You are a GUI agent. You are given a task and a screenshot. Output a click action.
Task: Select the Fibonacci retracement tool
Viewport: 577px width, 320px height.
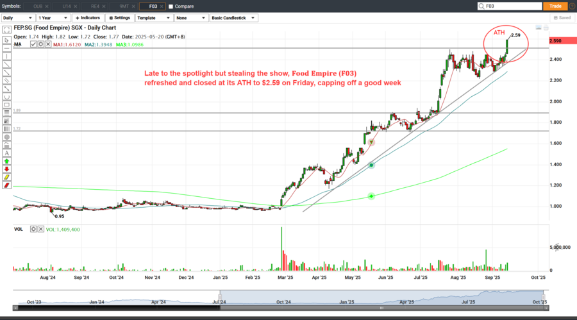(x=6, y=113)
